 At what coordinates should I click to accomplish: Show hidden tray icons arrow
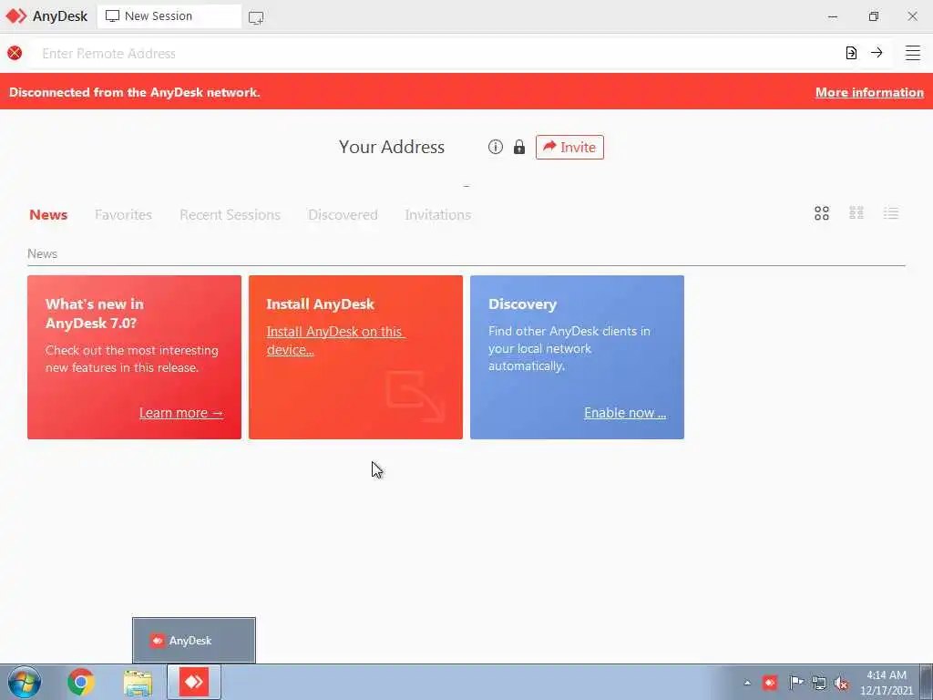click(x=747, y=683)
